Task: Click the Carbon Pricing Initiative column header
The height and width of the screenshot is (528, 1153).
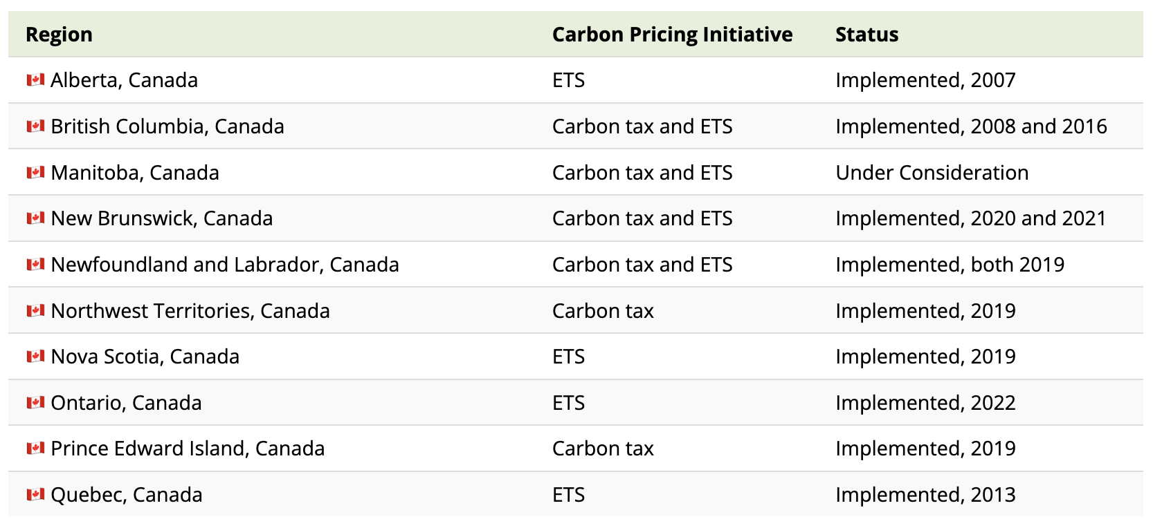Action: [672, 35]
